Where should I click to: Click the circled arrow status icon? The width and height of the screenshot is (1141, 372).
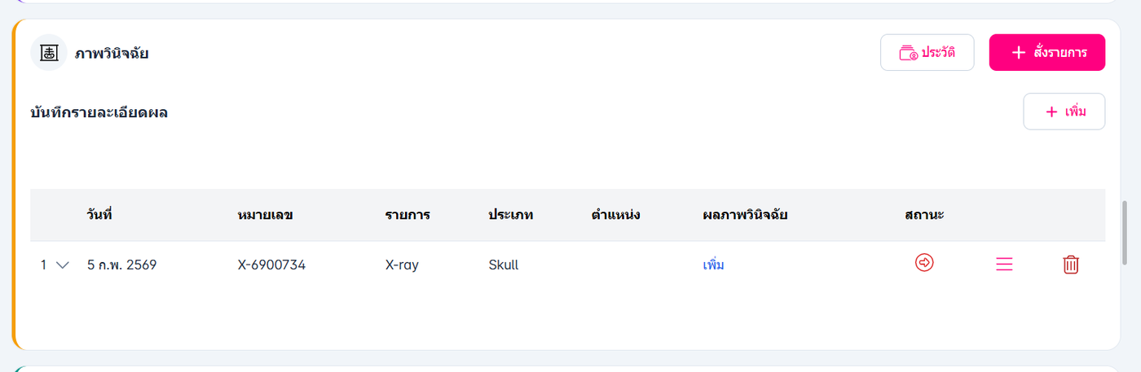tap(924, 263)
